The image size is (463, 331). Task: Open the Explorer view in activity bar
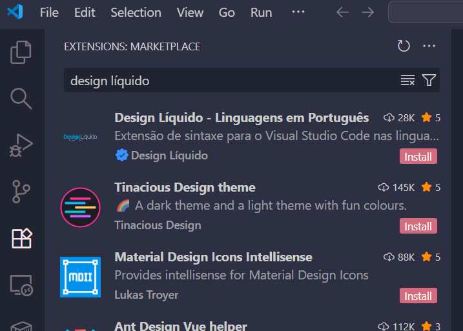tap(21, 52)
